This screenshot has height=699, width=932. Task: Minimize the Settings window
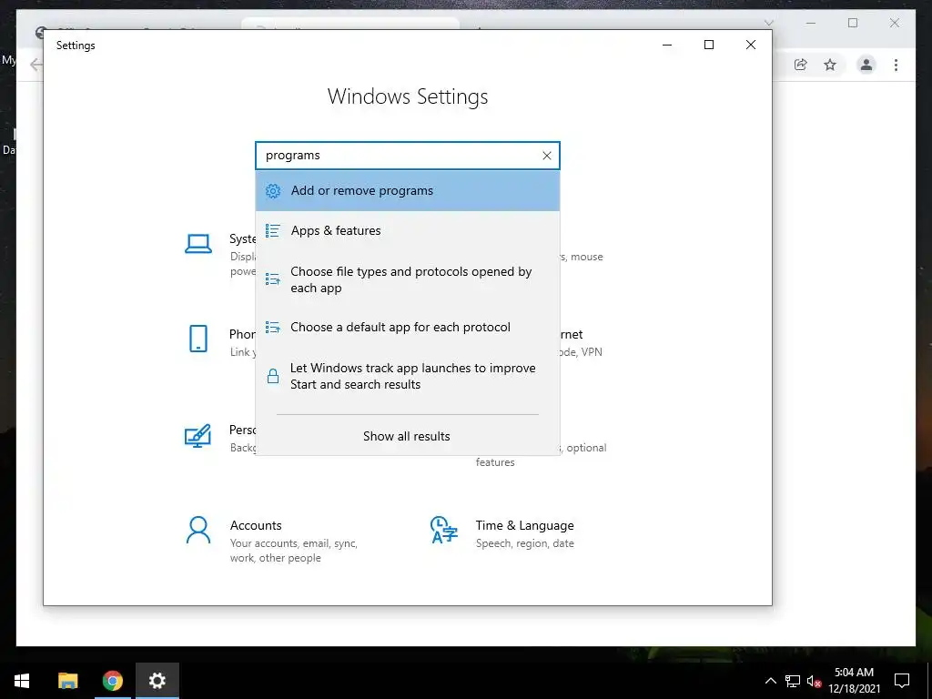pos(667,46)
